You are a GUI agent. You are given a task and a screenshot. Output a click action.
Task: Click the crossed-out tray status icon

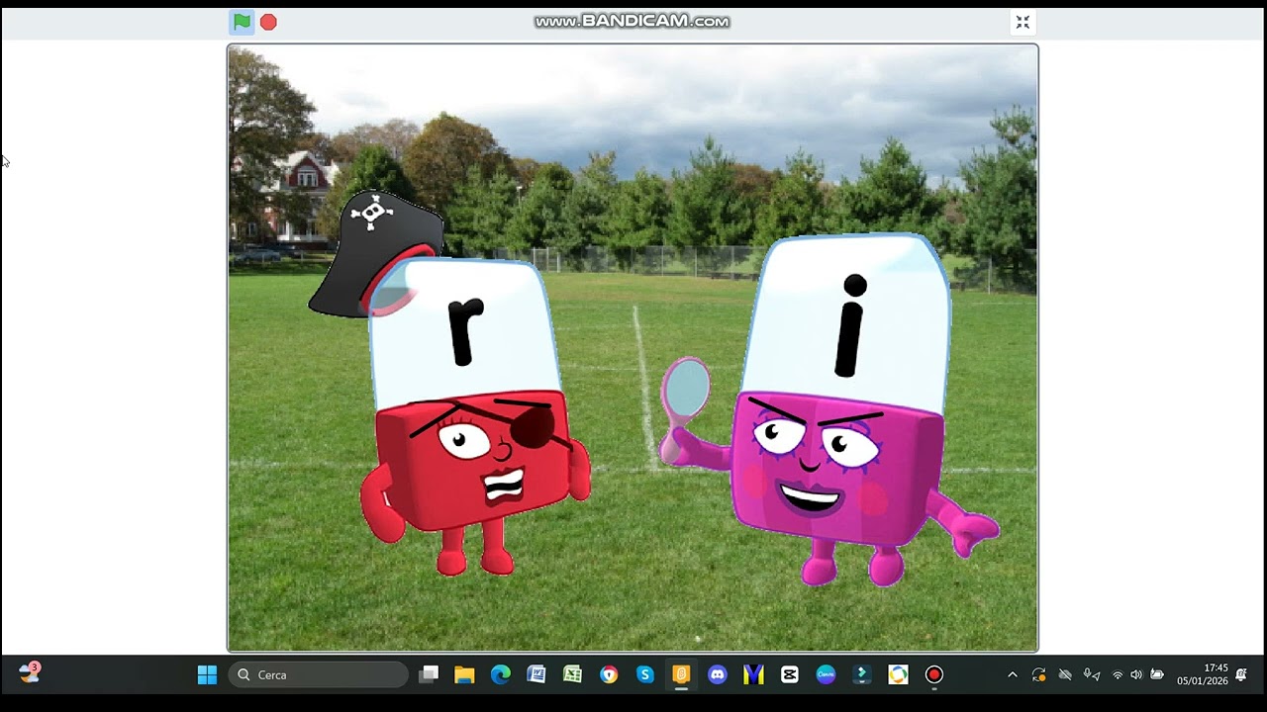tap(1065, 674)
